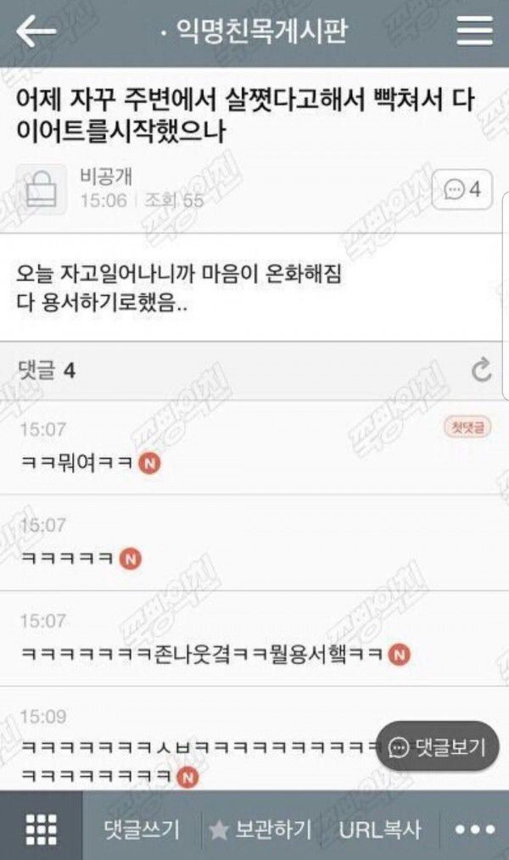Tap 댓글쓰기 to write a comment

pyautogui.click(x=142, y=829)
